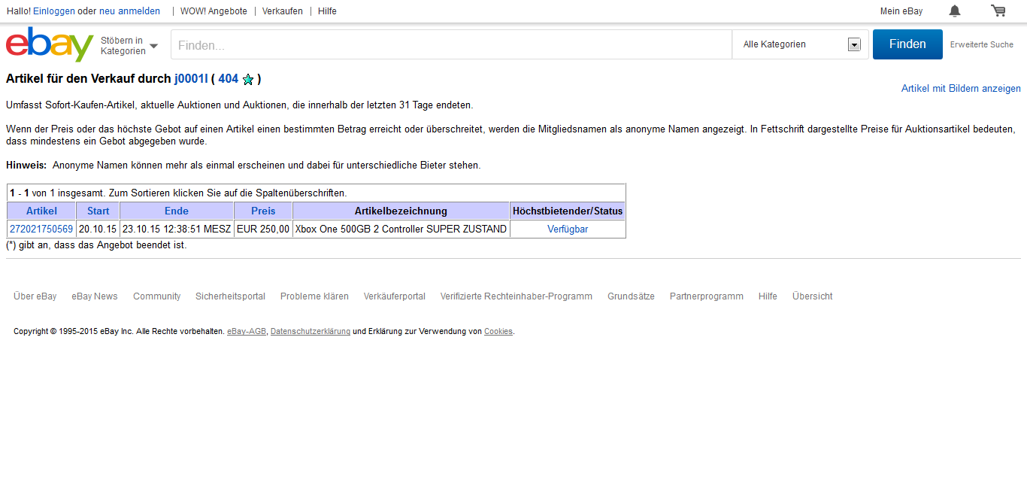The height and width of the screenshot is (477, 1027).
Task: Open the Cookies link
Action: tap(498, 332)
